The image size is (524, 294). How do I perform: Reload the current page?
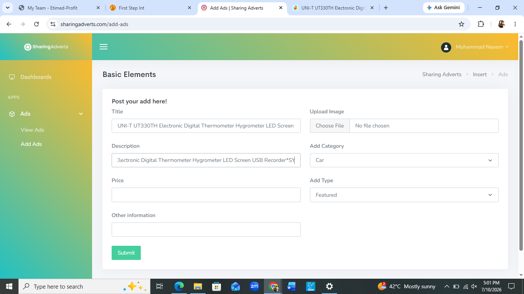coord(36,24)
